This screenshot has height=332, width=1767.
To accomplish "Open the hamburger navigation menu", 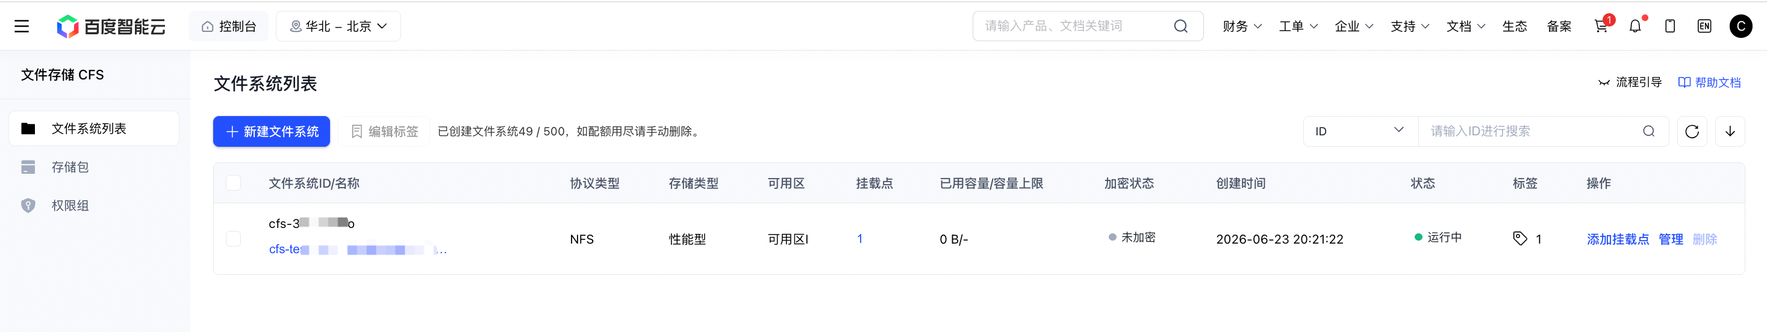I will (22, 26).
